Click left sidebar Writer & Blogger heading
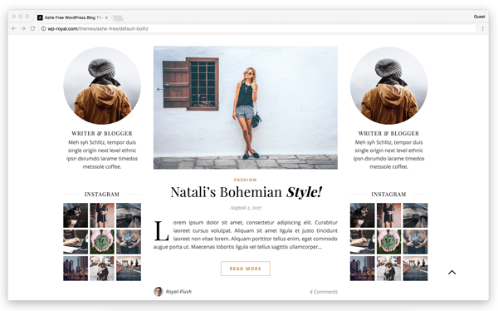The width and height of the screenshot is (498, 311). click(x=102, y=133)
